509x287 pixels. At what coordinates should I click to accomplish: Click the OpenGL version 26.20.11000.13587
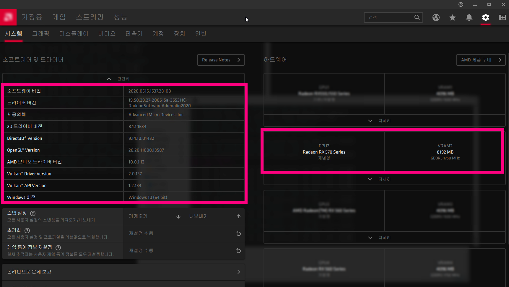click(146, 150)
